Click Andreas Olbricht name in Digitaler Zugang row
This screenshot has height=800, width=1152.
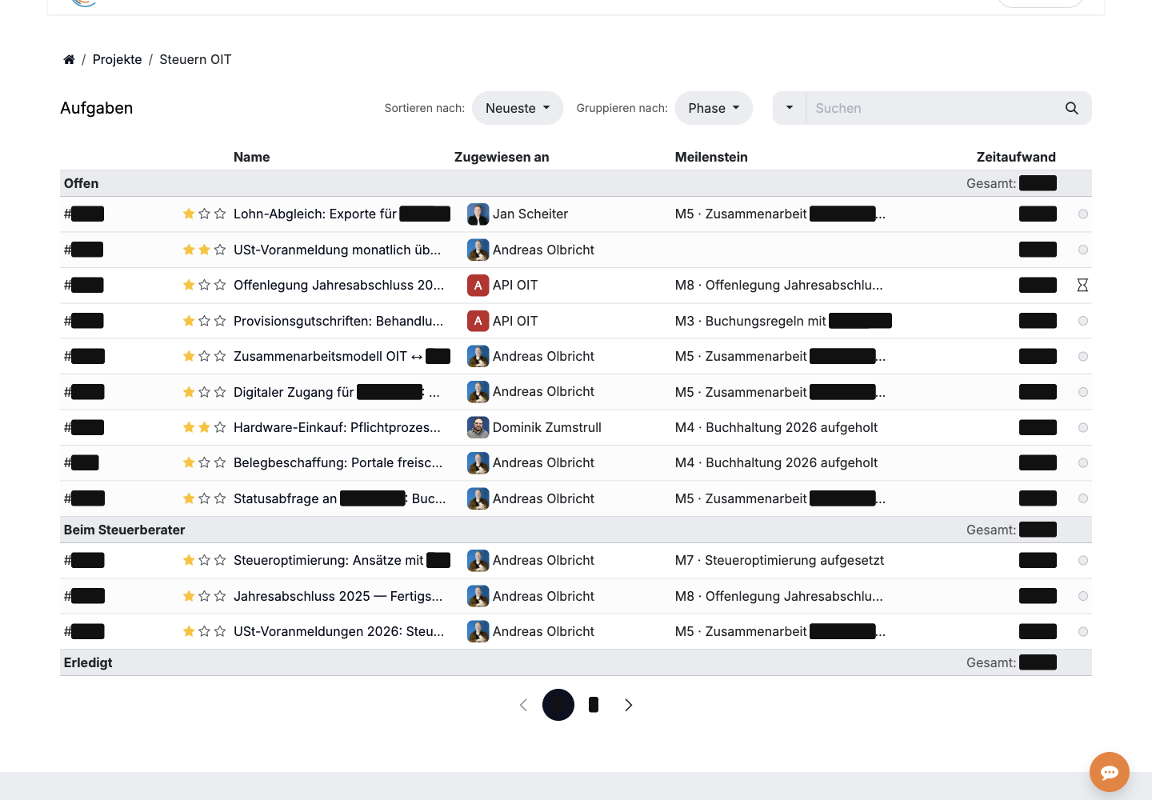coord(543,391)
